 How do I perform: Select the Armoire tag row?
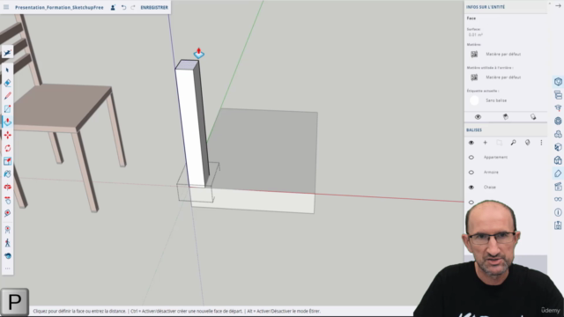[x=506, y=173]
